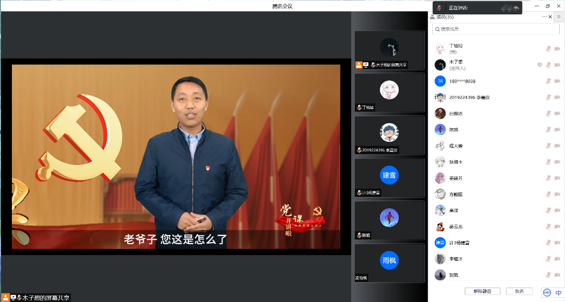Click muted mic icon for 白雅洁
This screenshot has height=302, width=565.
[548, 113]
